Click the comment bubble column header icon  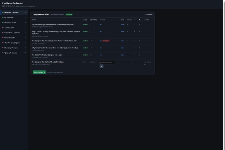pos(140,20)
